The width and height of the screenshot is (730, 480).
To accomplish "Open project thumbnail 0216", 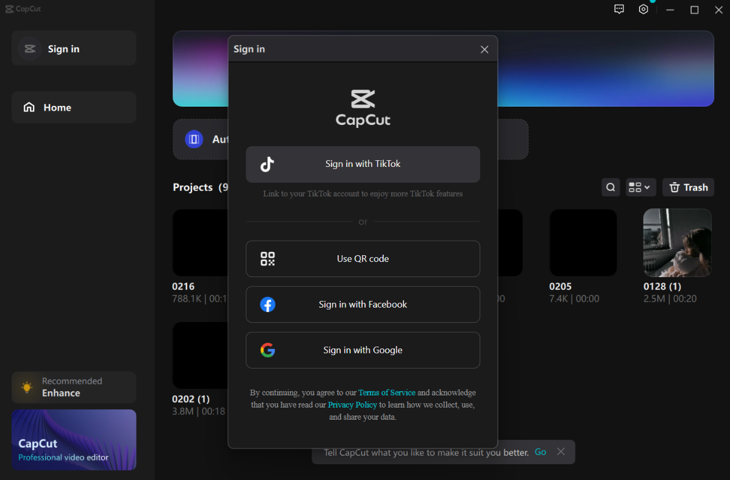I will pyautogui.click(x=200, y=242).
